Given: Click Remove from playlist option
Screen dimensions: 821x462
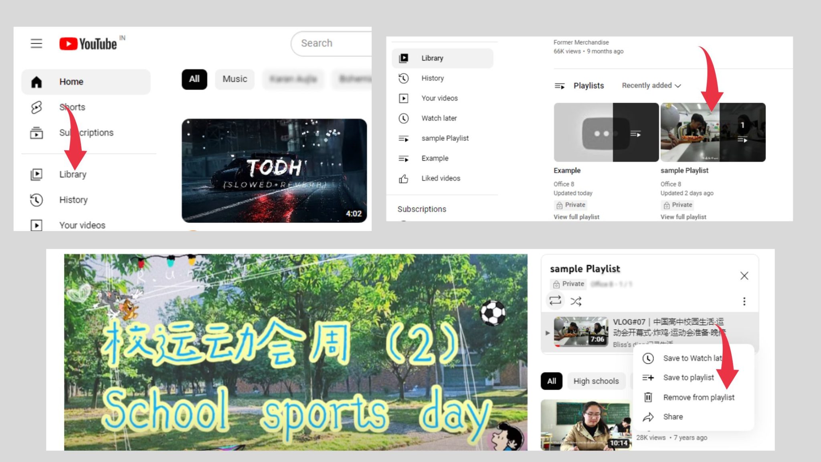Looking at the screenshot, I should (x=698, y=397).
